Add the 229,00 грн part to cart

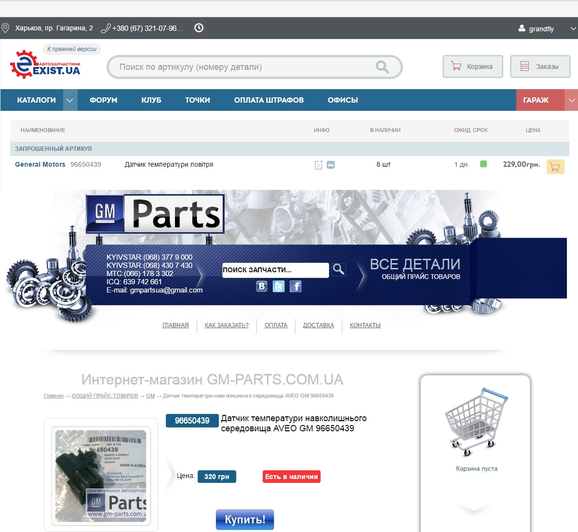[x=555, y=167]
